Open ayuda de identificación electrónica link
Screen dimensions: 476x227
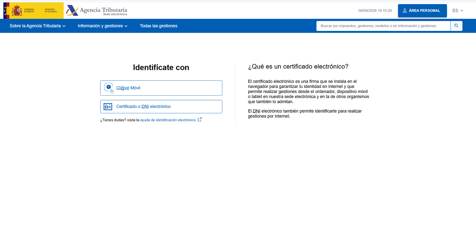point(168,120)
